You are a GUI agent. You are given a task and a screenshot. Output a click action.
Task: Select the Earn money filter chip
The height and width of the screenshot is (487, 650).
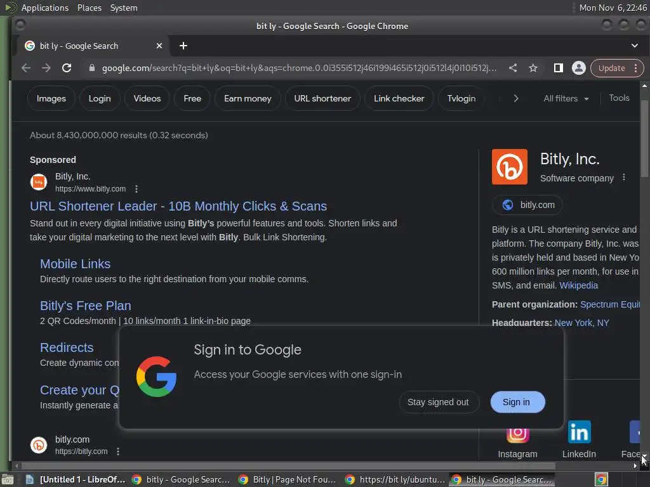[x=248, y=98]
